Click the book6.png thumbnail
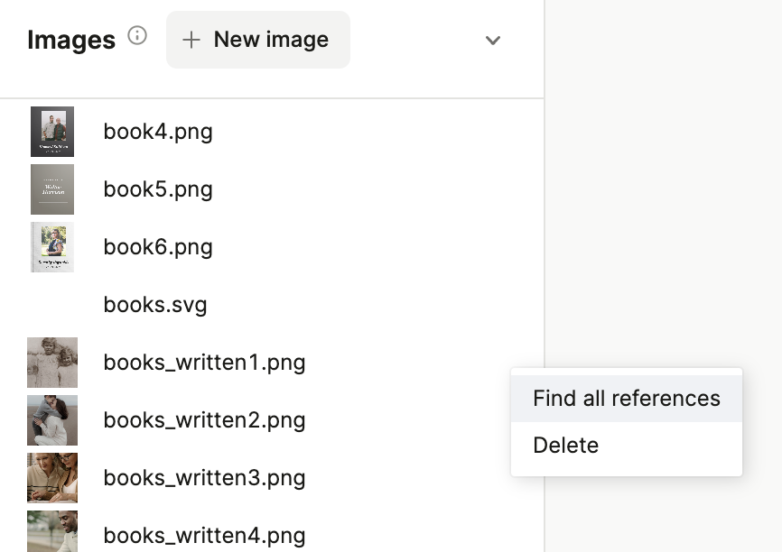The width and height of the screenshot is (782, 552). pos(52,247)
